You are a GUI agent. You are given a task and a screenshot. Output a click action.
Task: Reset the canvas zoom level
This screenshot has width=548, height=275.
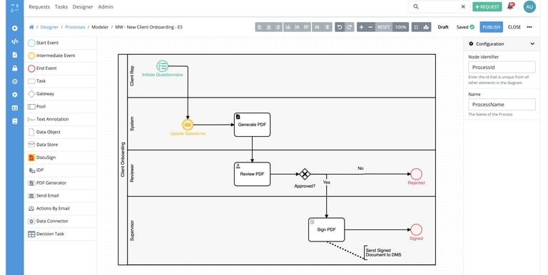[x=383, y=27]
